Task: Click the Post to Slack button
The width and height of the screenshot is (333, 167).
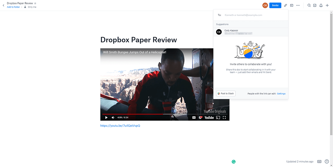Action: coord(226,93)
